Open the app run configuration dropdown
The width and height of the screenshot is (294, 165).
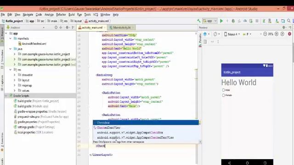[210, 21]
